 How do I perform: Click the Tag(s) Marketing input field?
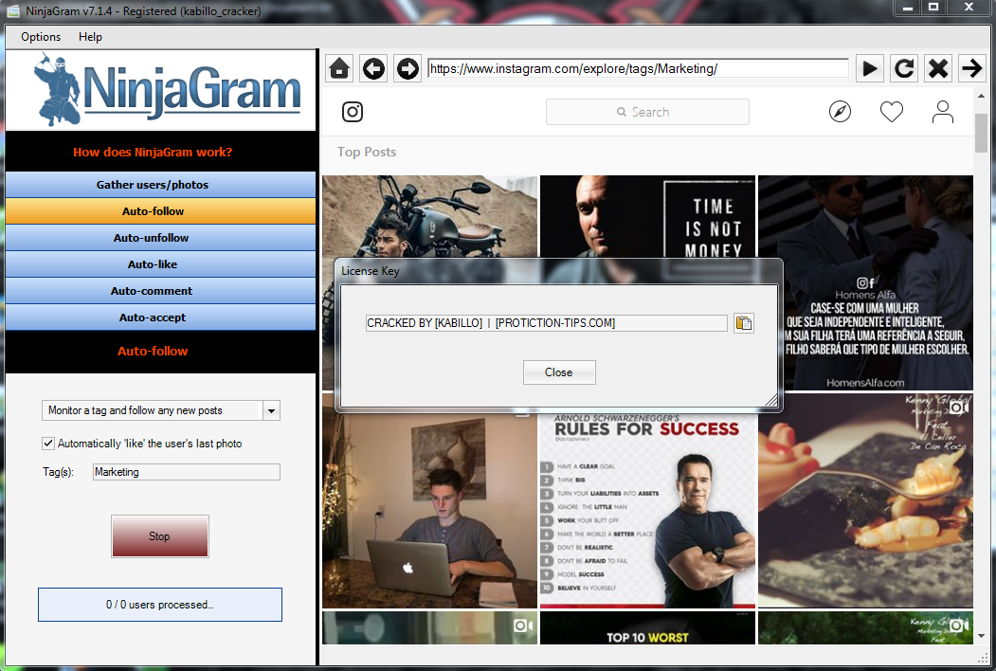tap(186, 472)
